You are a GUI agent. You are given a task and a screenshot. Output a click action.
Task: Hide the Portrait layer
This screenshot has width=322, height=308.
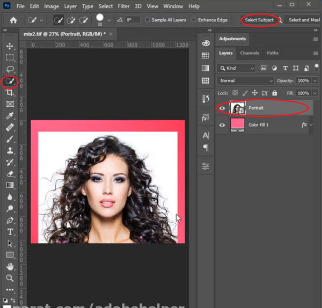222,108
